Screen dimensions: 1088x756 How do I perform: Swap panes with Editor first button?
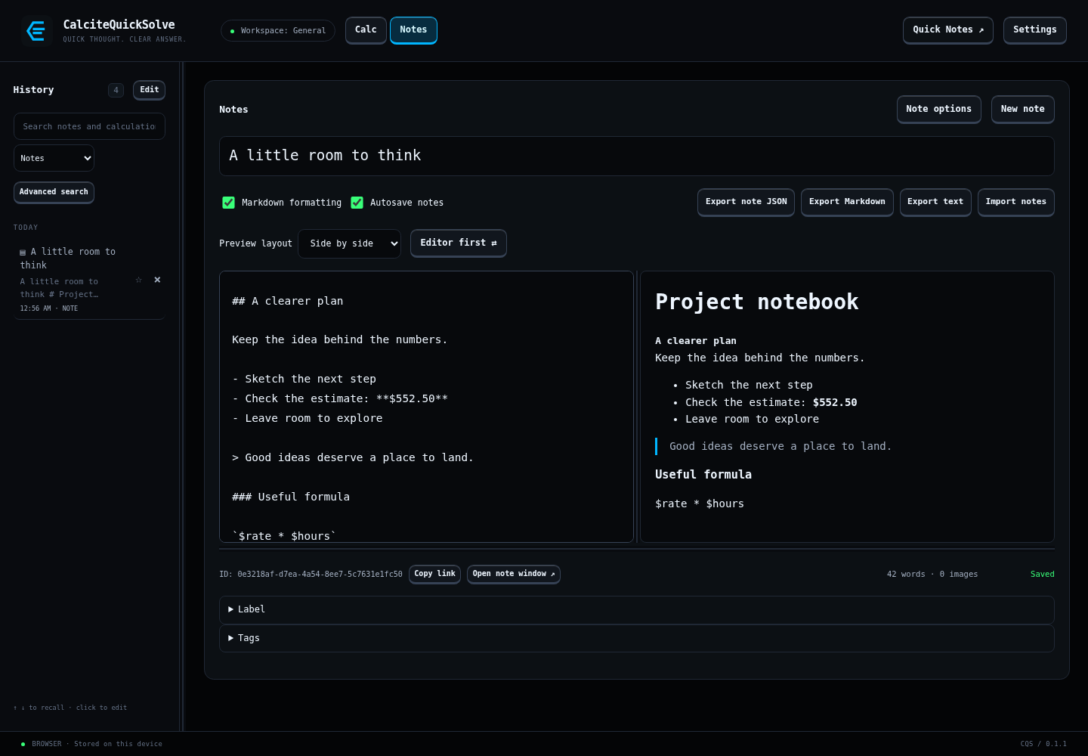pos(459,243)
